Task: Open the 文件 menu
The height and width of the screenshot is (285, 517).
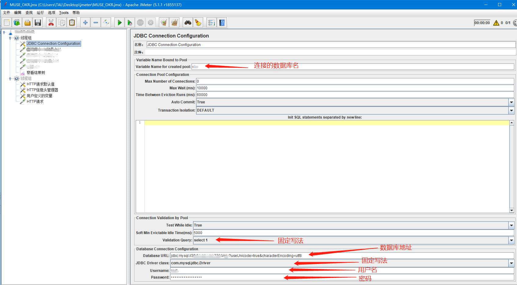Action: tap(6, 13)
